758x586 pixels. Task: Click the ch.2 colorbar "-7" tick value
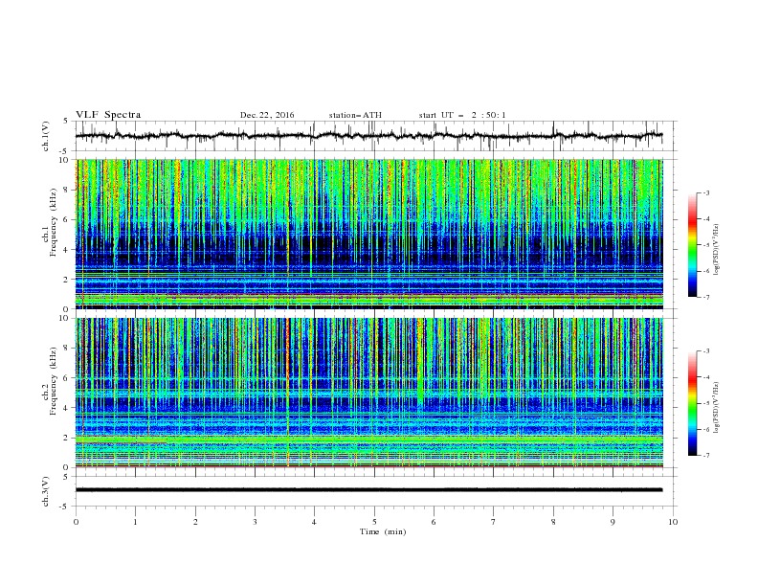pyautogui.click(x=705, y=456)
